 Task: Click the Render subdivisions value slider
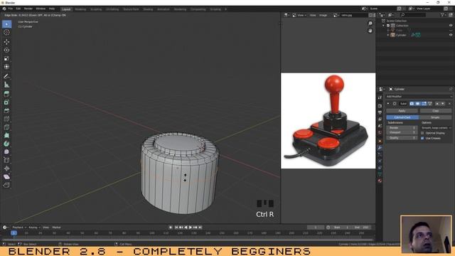tap(402, 128)
